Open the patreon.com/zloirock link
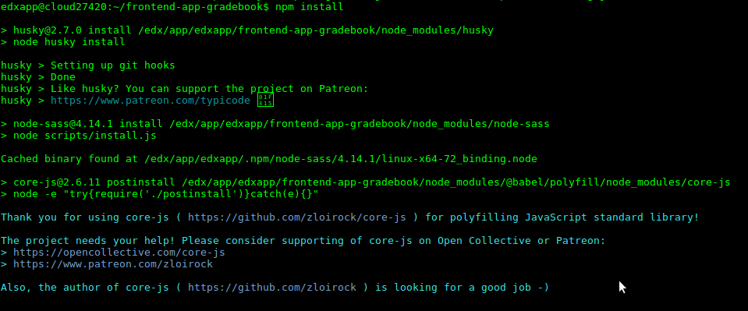 (112, 263)
